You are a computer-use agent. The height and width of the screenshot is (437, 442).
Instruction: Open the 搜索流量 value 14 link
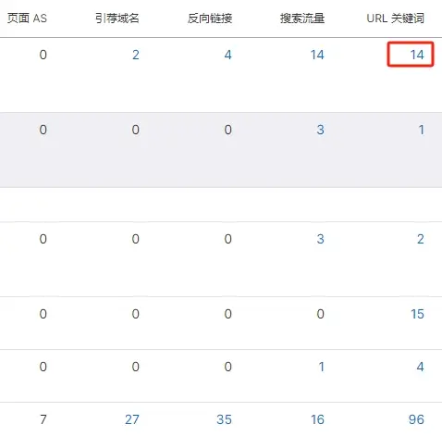pos(317,55)
